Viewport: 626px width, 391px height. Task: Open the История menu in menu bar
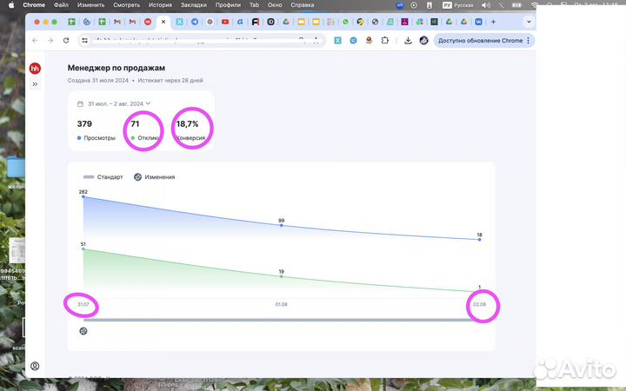(159, 5)
